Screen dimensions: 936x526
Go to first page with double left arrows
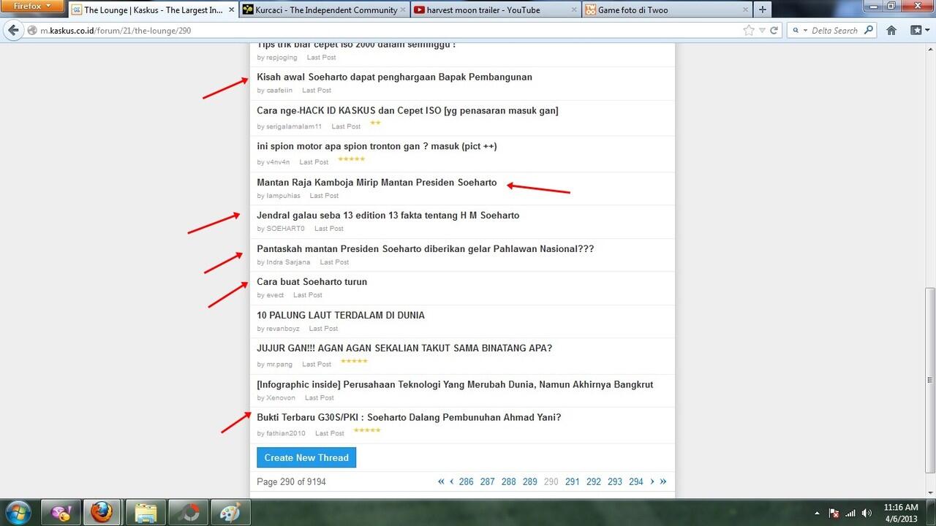pos(441,481)
